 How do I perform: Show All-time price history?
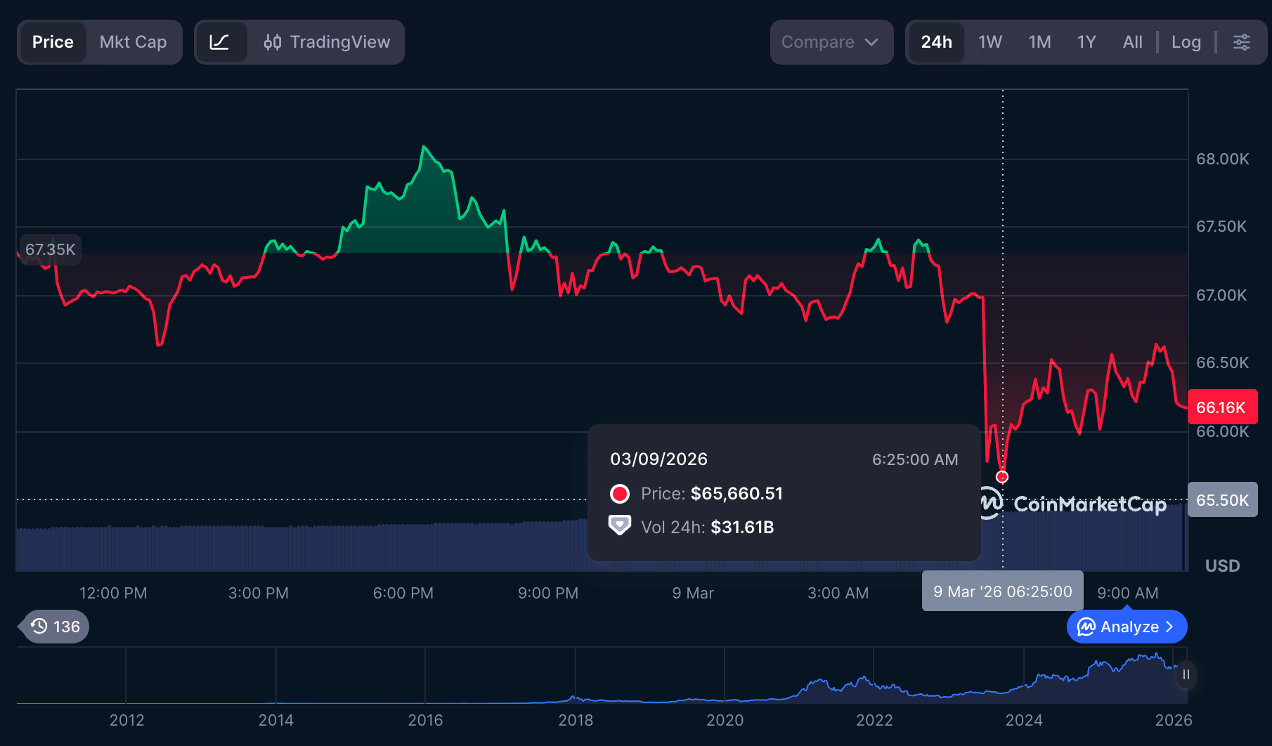point(1132,42)
